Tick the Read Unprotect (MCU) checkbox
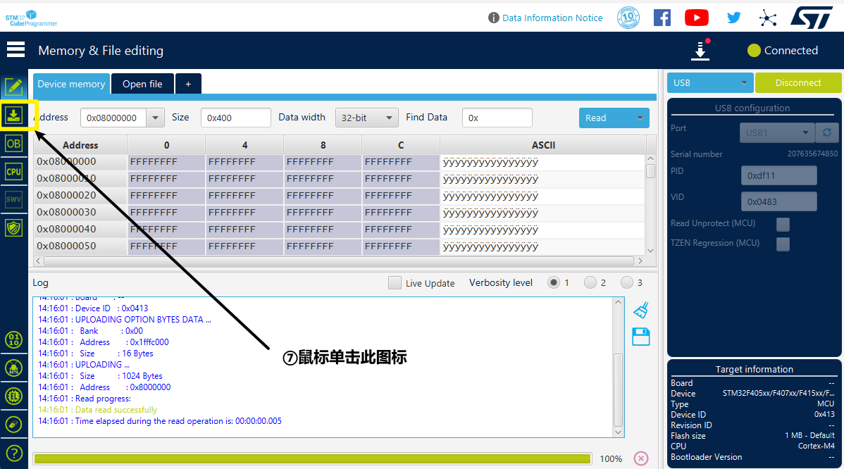844x469 pixels. click(x=783, y=224)
